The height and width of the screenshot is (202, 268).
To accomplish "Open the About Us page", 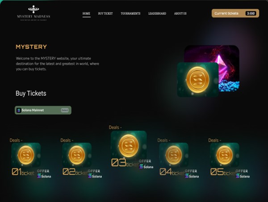I will (180, 13).
